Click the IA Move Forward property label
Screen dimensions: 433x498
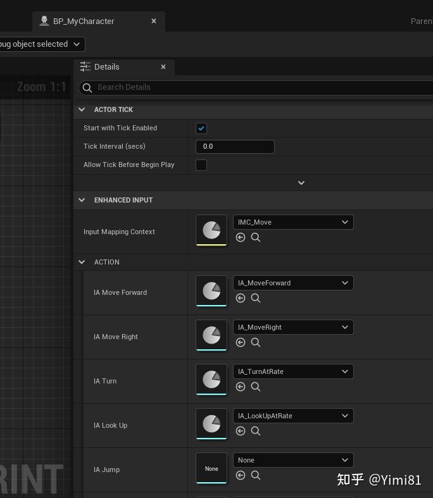(x=120, y=292)
